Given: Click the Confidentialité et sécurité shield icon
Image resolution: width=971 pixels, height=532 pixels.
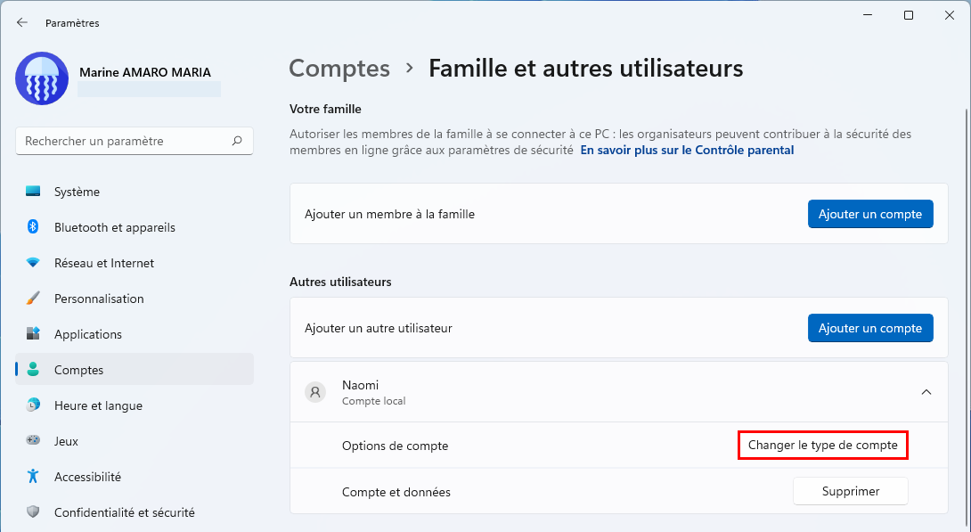Looking at the screenshot, I should 33,512.
